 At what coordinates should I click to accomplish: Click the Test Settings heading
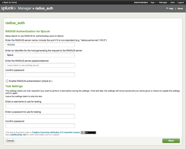pos(14,86)
